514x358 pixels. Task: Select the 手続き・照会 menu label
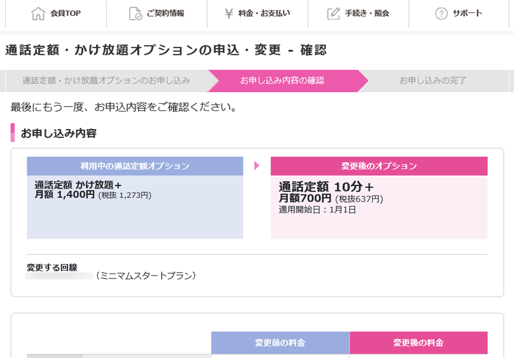(x=367, y=14)
